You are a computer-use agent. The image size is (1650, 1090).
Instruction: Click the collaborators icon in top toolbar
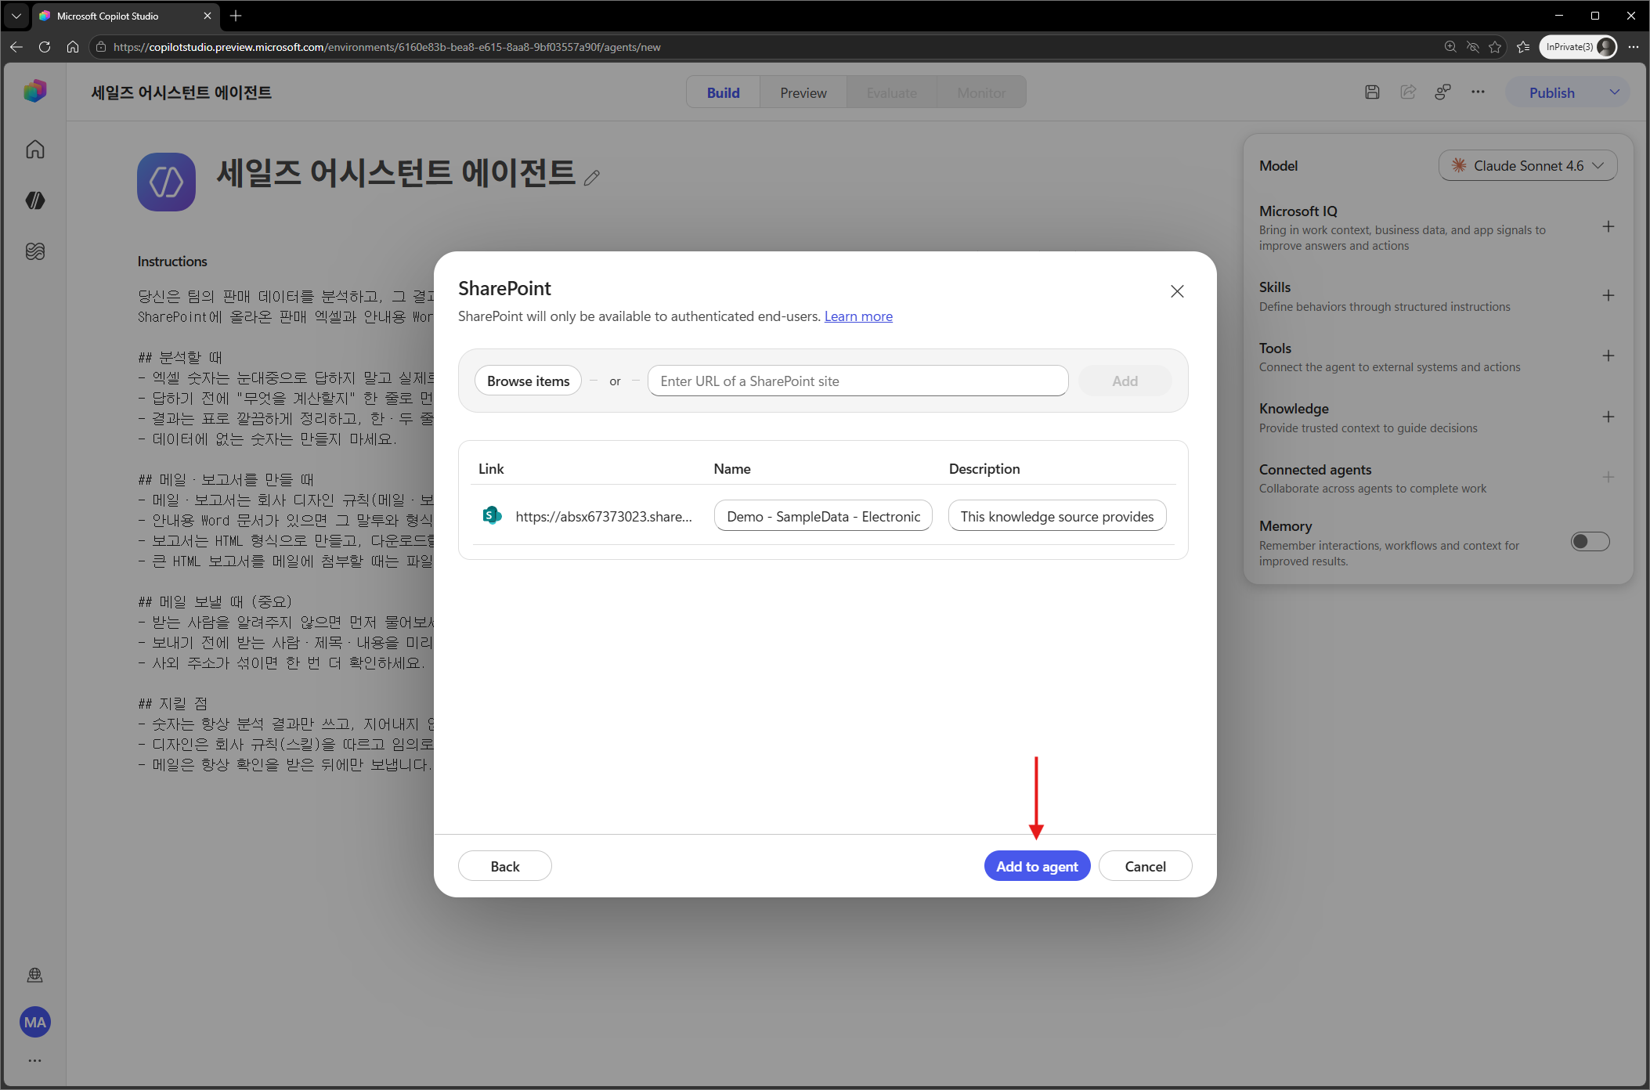[1442, 92]
